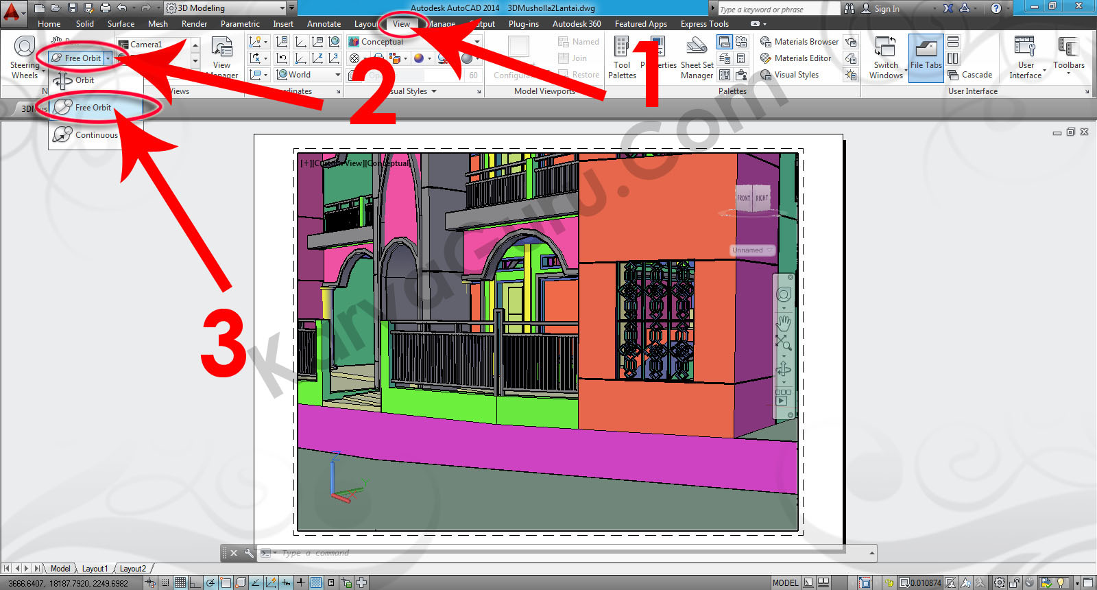Viewport: 1097px width, 590px height.
Task: Open the Steering Wheels tool
Action: 25,58
